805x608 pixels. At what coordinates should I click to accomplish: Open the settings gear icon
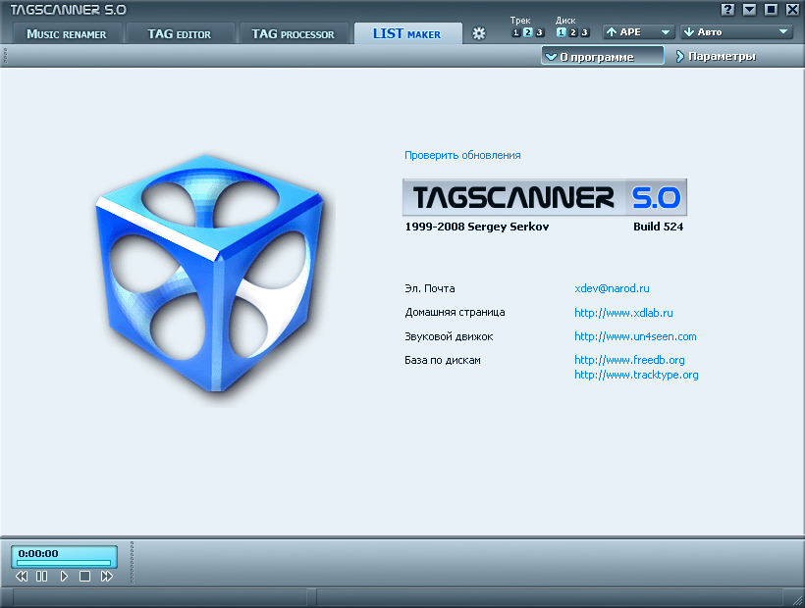(478, 33)
